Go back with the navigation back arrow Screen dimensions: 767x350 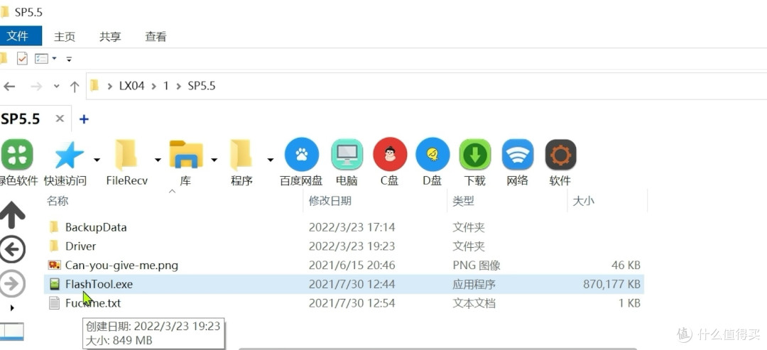(x=9, y=87)
